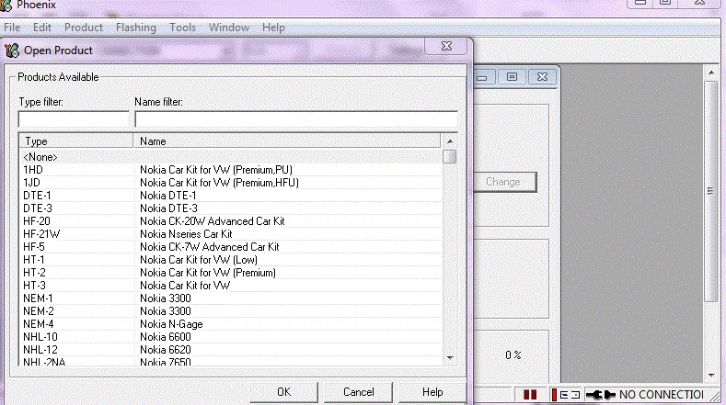Click the Type filter input field
Viewport: 726px width, 405px height.
click(74, 119)
